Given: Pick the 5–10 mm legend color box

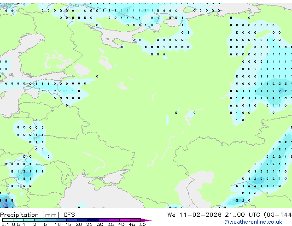Looking at the screenshot, I should pyautogui.click(x=50, y=220).
